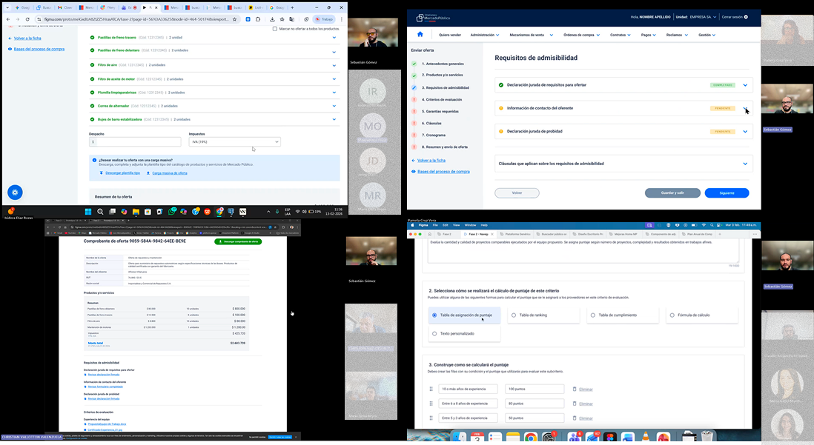This screenshot has width=814, height=445.
Task: Open Figma from the macOS Dock
Action: pyautogui.click(x=610, y=437)
